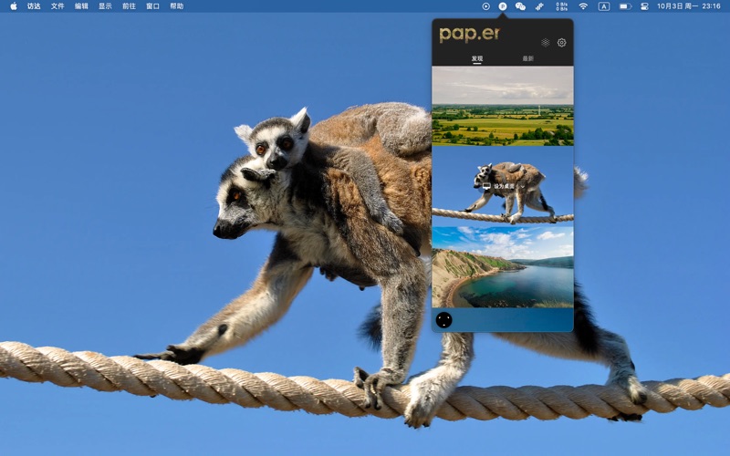
Task: Open WeChat from the menu bar
Action: (520, 6)
